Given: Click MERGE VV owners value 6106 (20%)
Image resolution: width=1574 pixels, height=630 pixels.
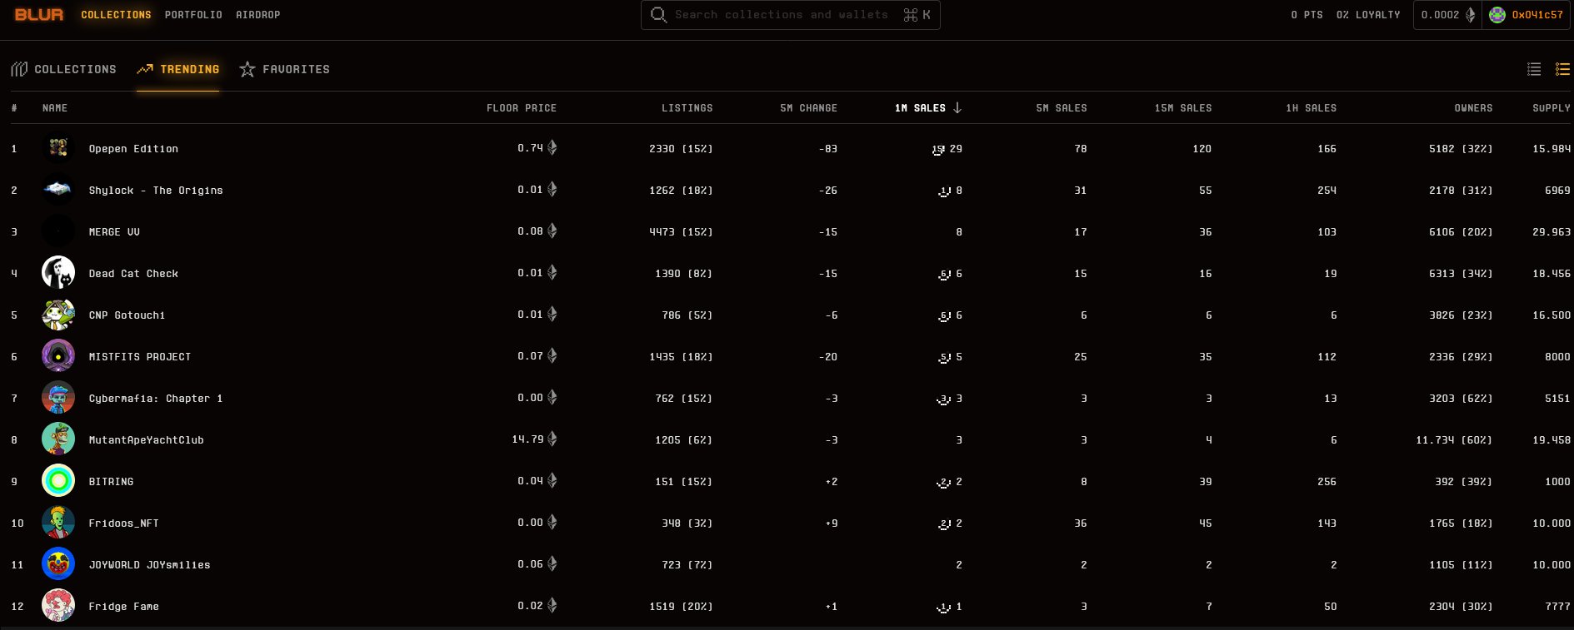Looking at the screenshot, I should (1461, 232).
